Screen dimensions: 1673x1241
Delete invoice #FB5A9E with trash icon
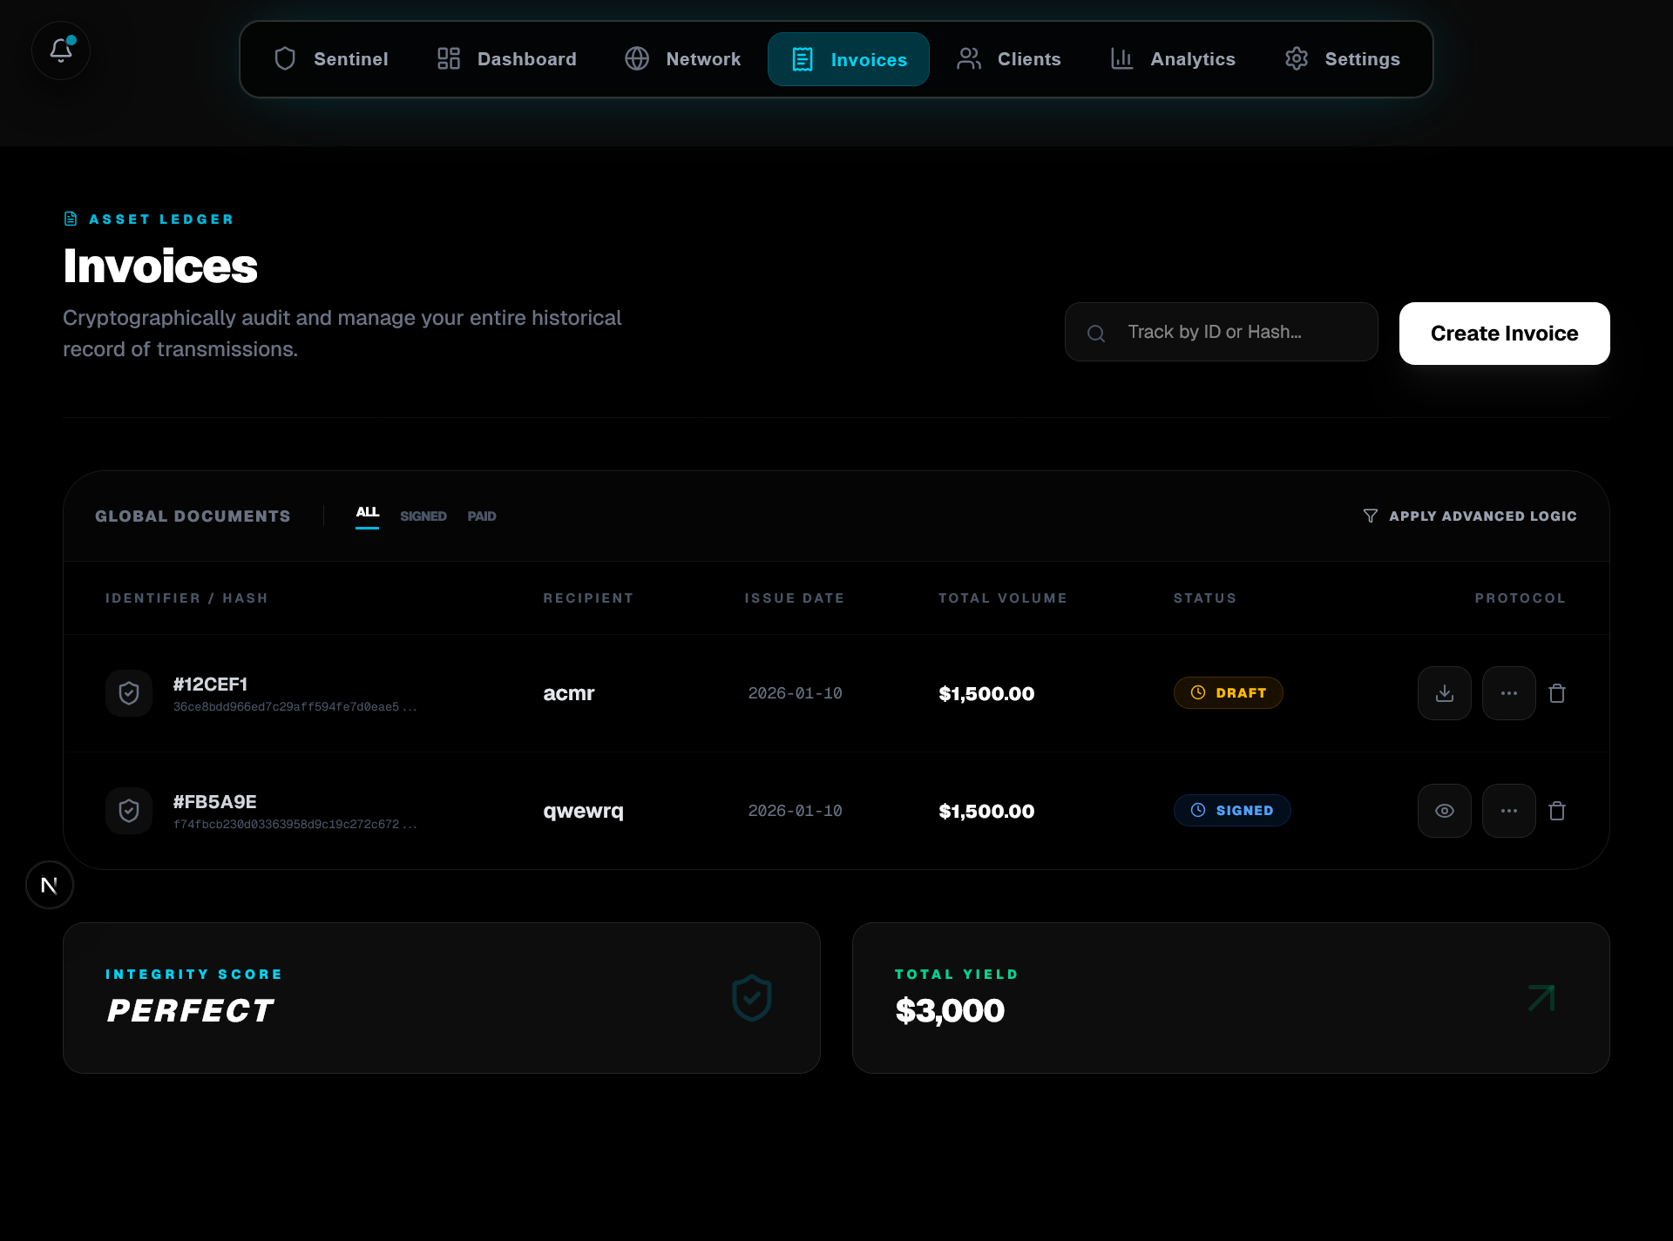tap(1557, 811)
